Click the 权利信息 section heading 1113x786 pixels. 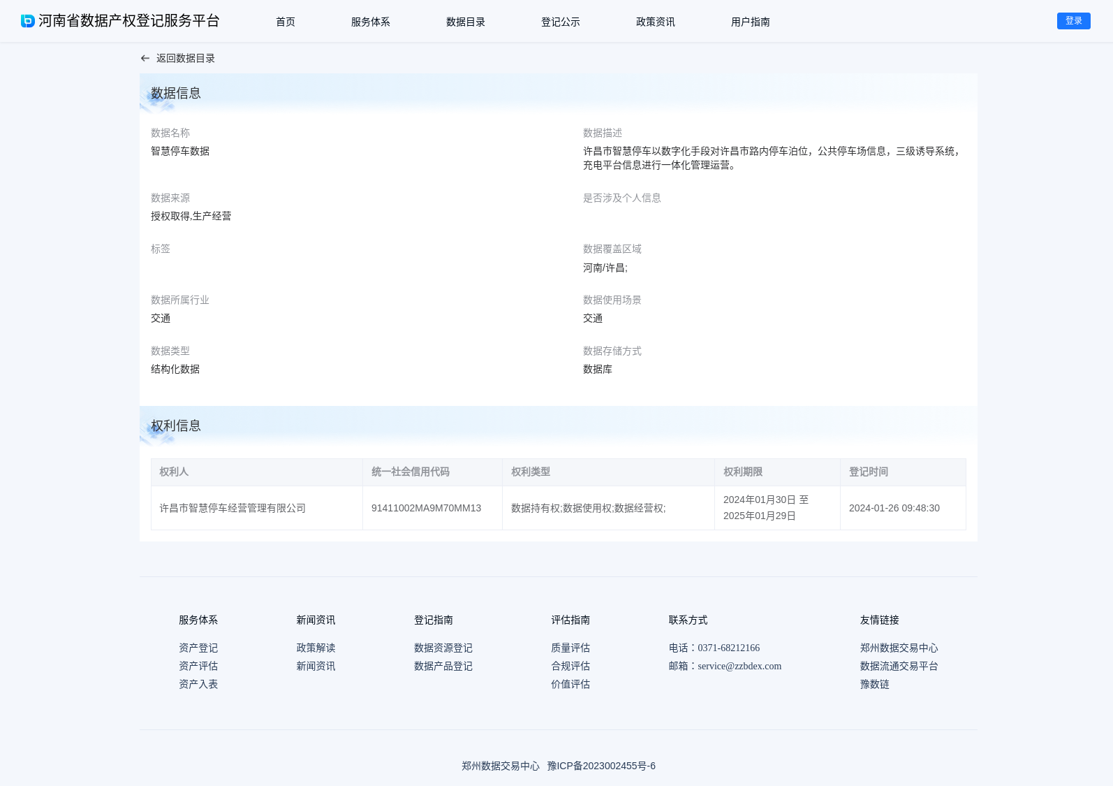176,426
